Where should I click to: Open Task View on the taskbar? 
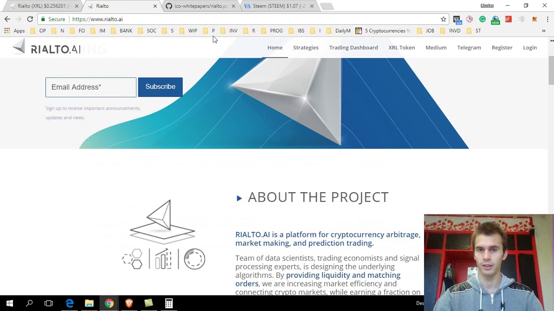coord(49,303)
